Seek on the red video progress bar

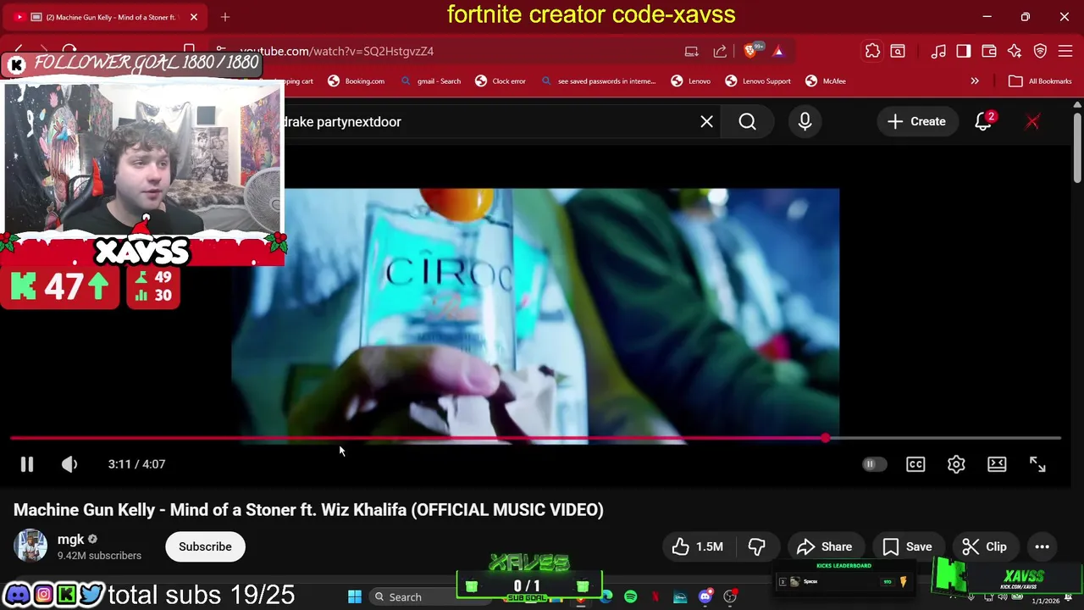tap(535, 438)
